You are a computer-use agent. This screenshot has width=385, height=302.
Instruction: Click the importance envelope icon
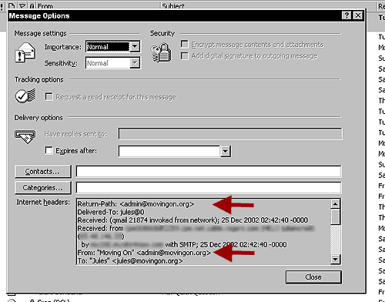25,52
